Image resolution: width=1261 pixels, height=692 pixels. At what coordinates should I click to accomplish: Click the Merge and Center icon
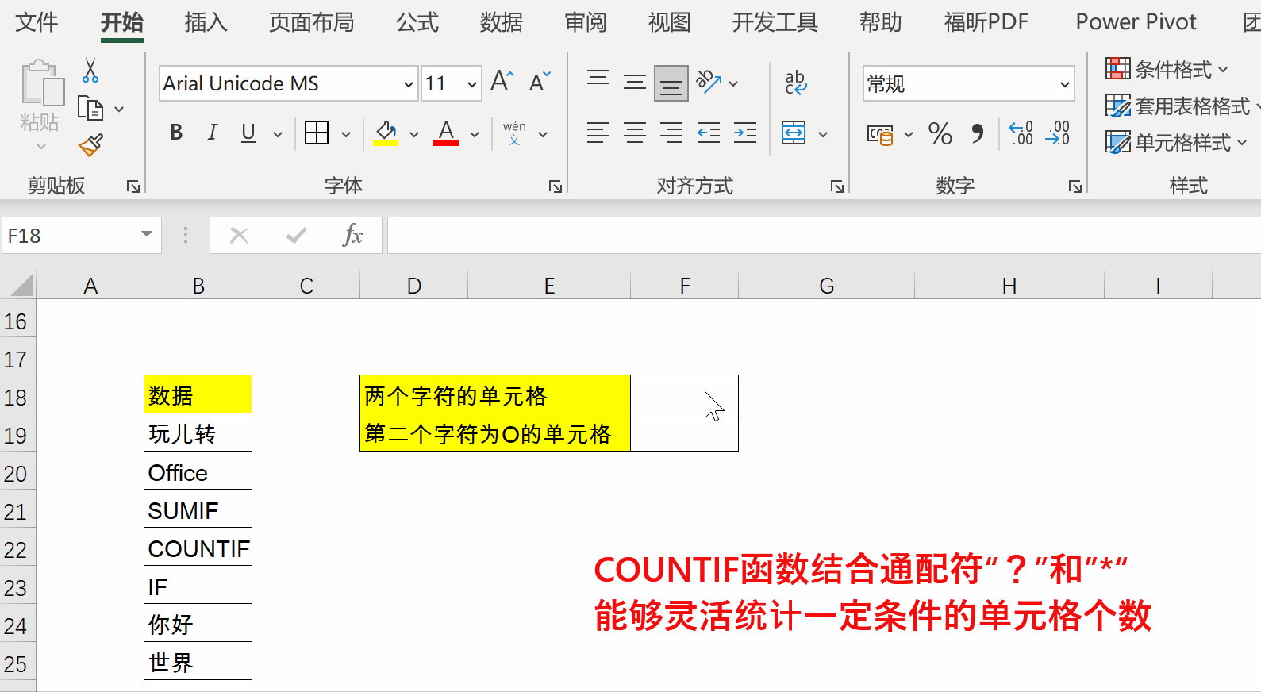click(x=794, y=133)
